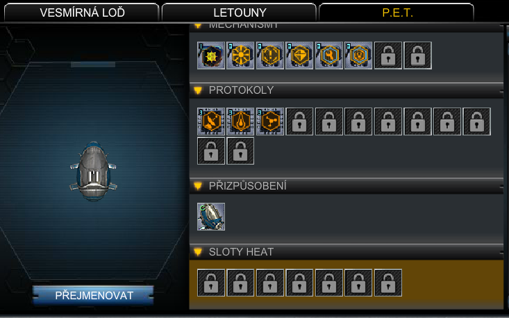The image size is (509, 318).
Task: Select the sun-burst gear icon in Mechanismy
Action: [240, 56]
